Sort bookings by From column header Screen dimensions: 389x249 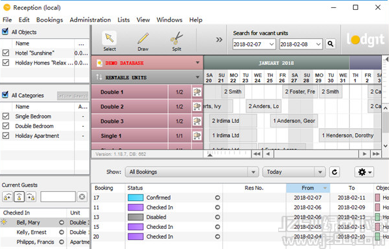[x=308, y=188]
